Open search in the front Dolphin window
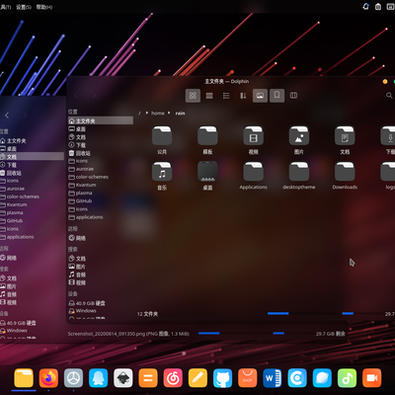395x395 pixels. pos(389,96)
